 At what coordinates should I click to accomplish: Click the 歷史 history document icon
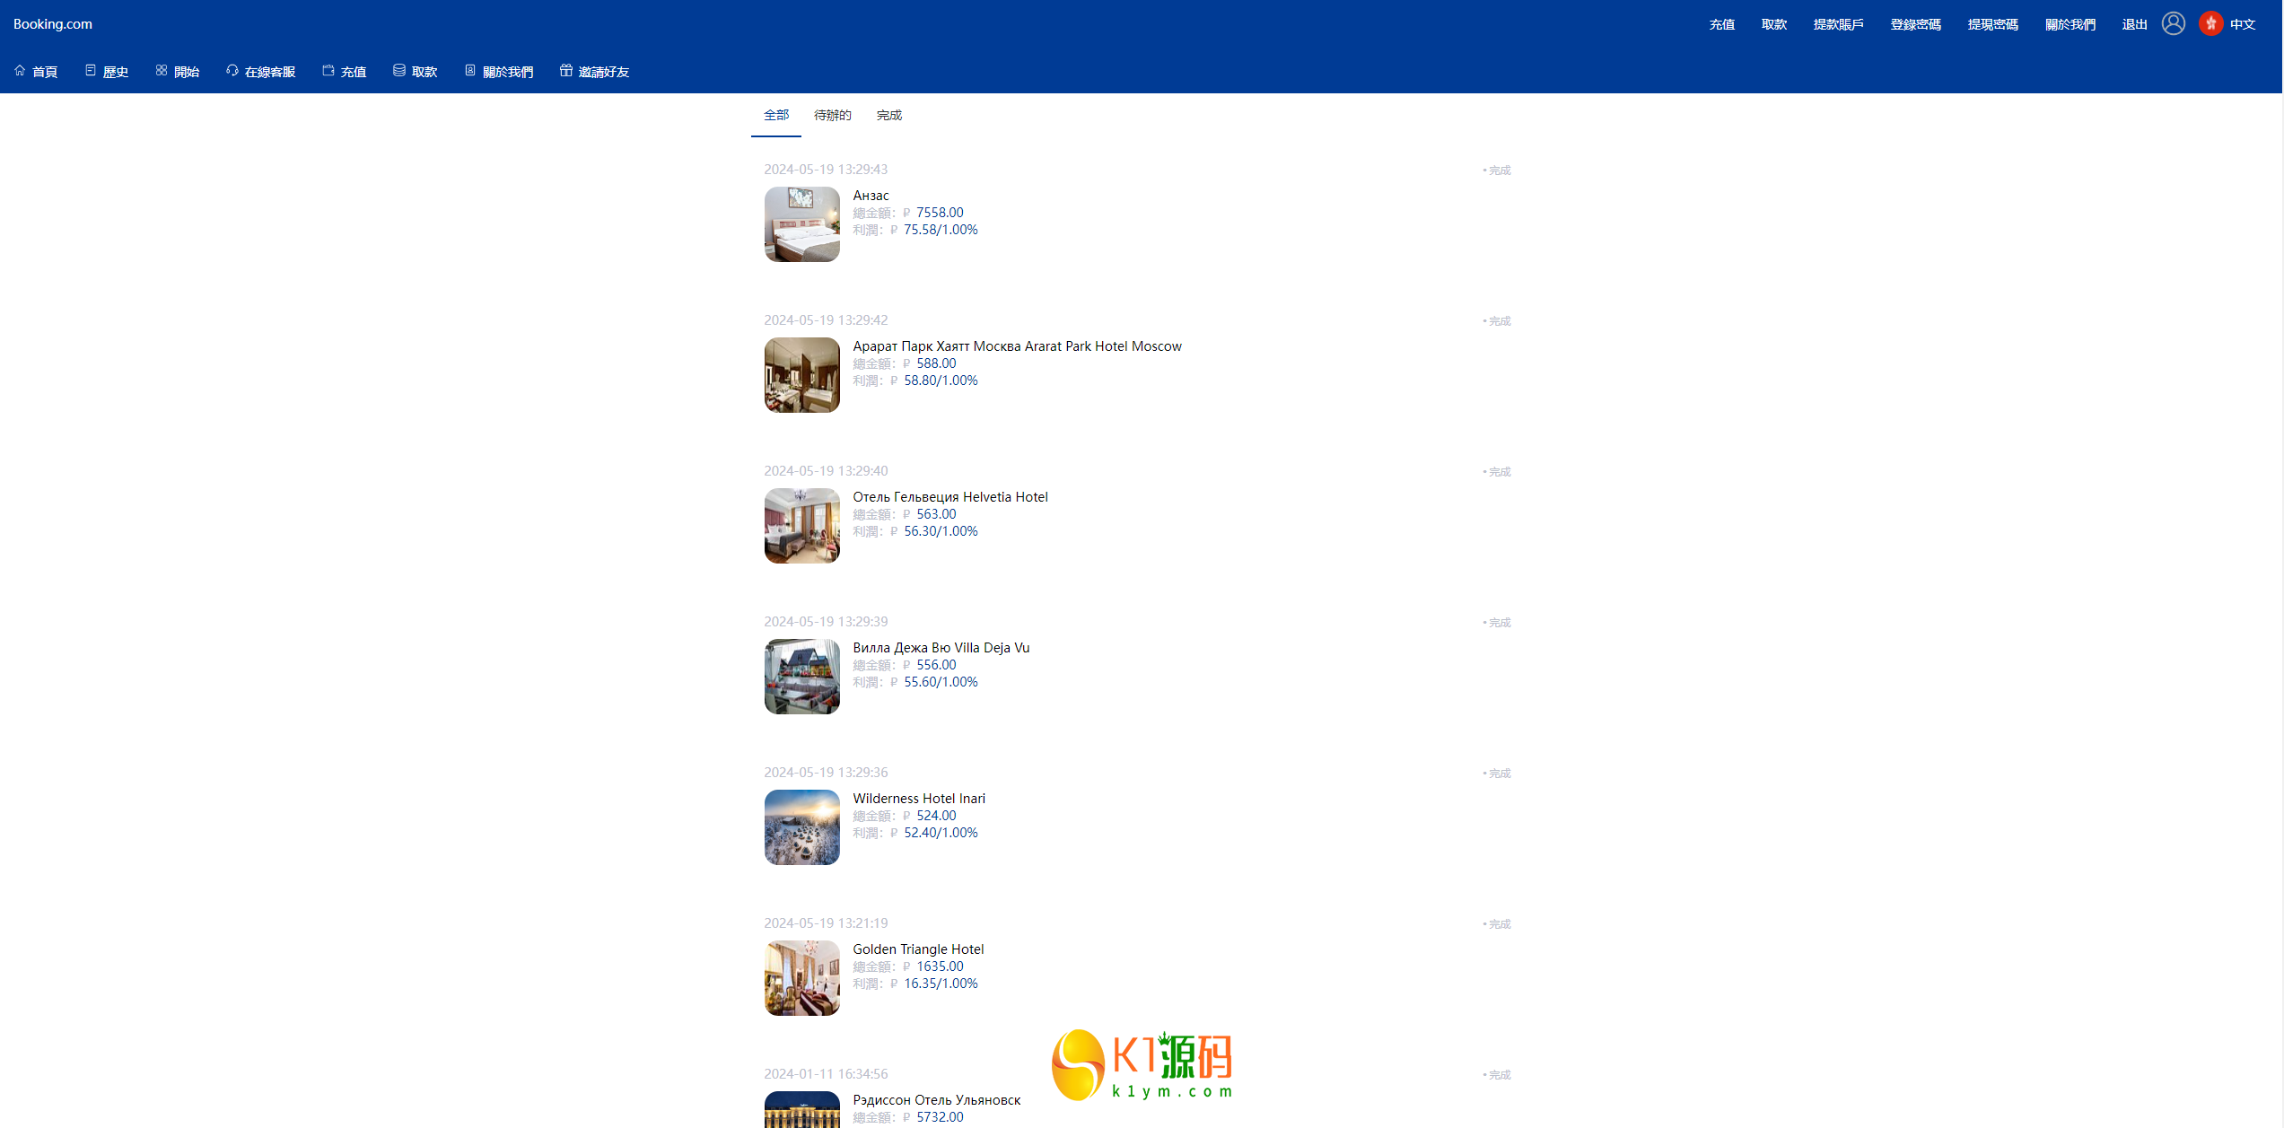click(x=91, y=71)
